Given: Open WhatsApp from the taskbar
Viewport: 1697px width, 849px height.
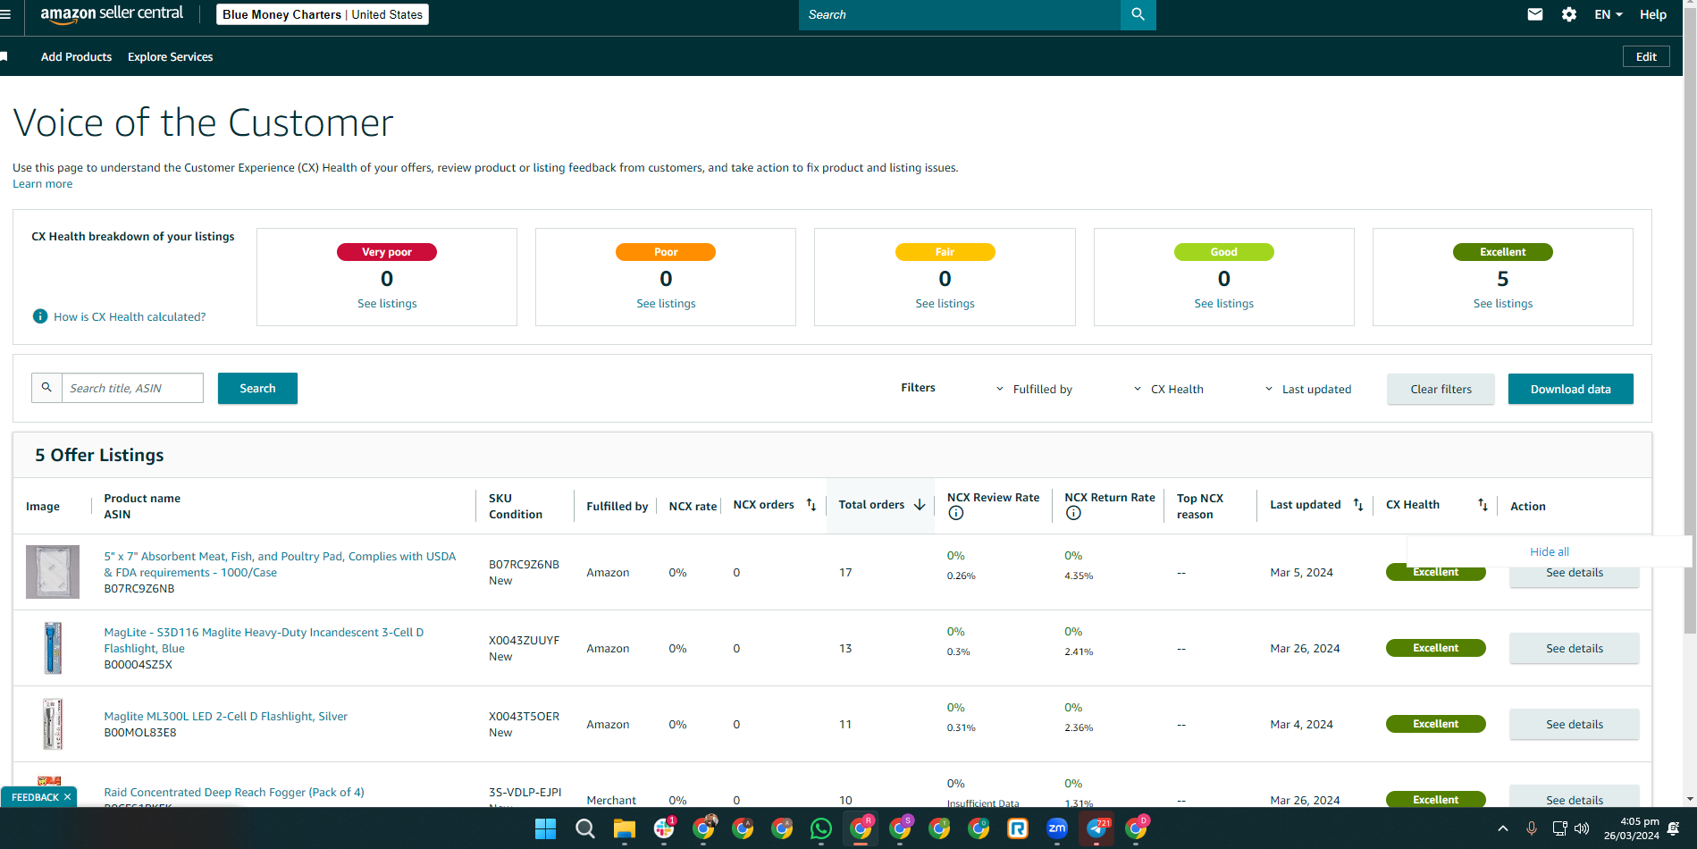Looking at the screenshot, I should 820,828.
